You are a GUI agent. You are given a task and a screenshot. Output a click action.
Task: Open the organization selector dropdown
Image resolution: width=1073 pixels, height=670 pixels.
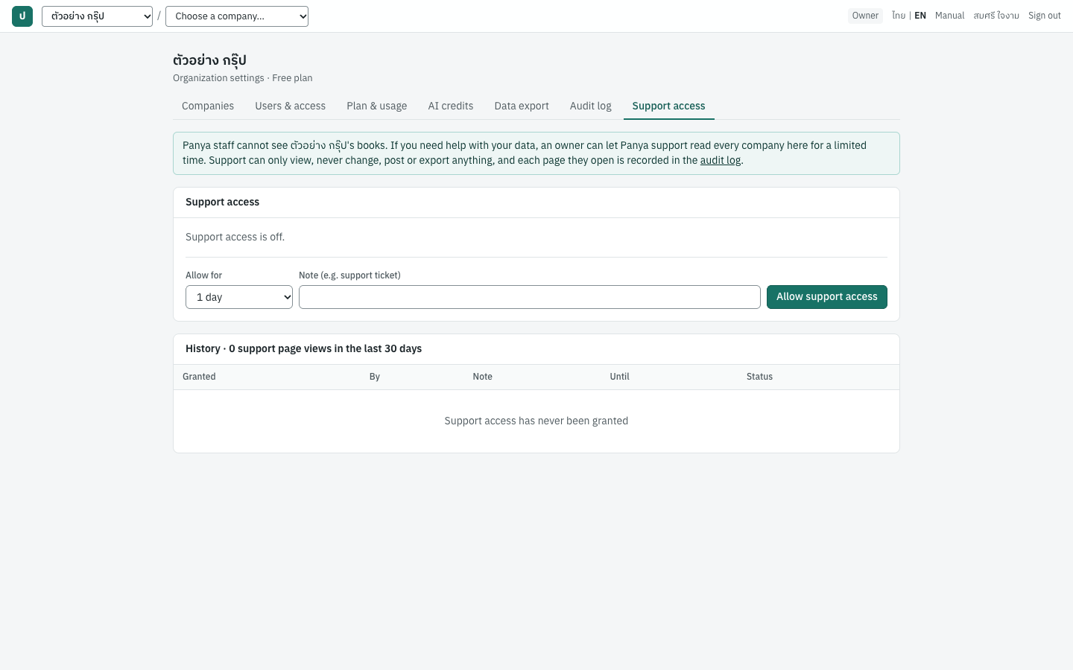tap(97, 16)
